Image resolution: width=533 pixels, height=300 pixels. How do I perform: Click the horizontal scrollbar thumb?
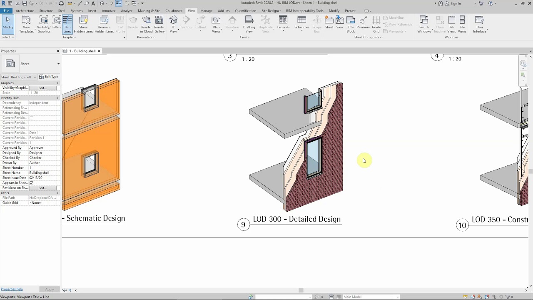(x=301, y=290)
